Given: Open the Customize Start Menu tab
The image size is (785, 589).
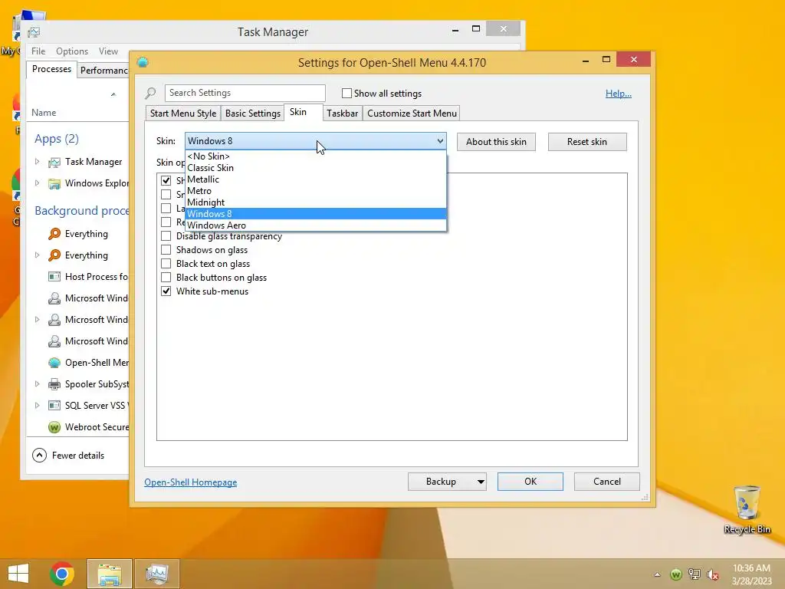Looking at the screenshot, I should pyautogui.click(x=412, y=114).
